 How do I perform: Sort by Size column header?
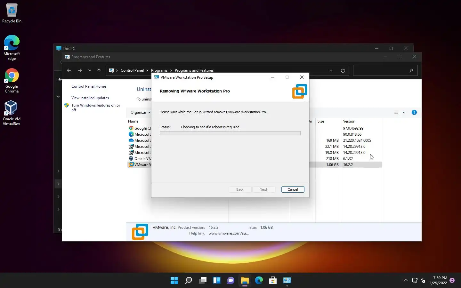click(x=321, y=121)
